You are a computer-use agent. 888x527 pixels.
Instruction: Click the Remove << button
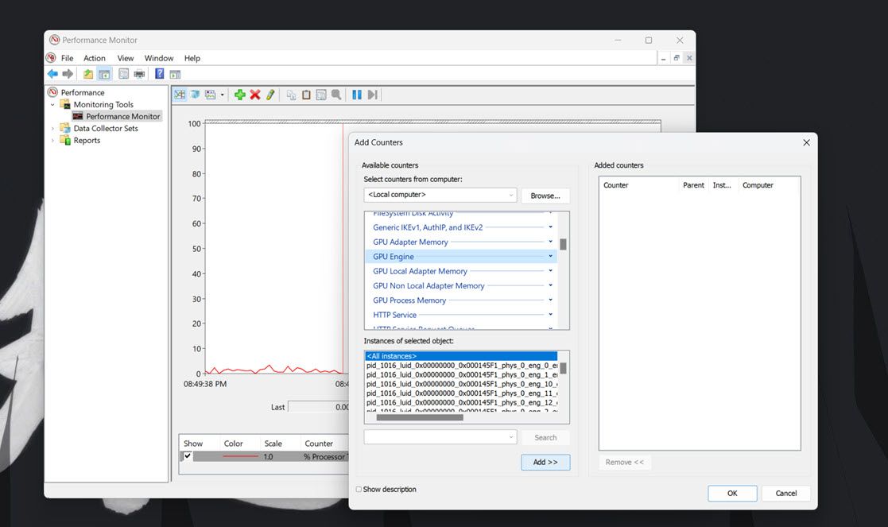625,462
